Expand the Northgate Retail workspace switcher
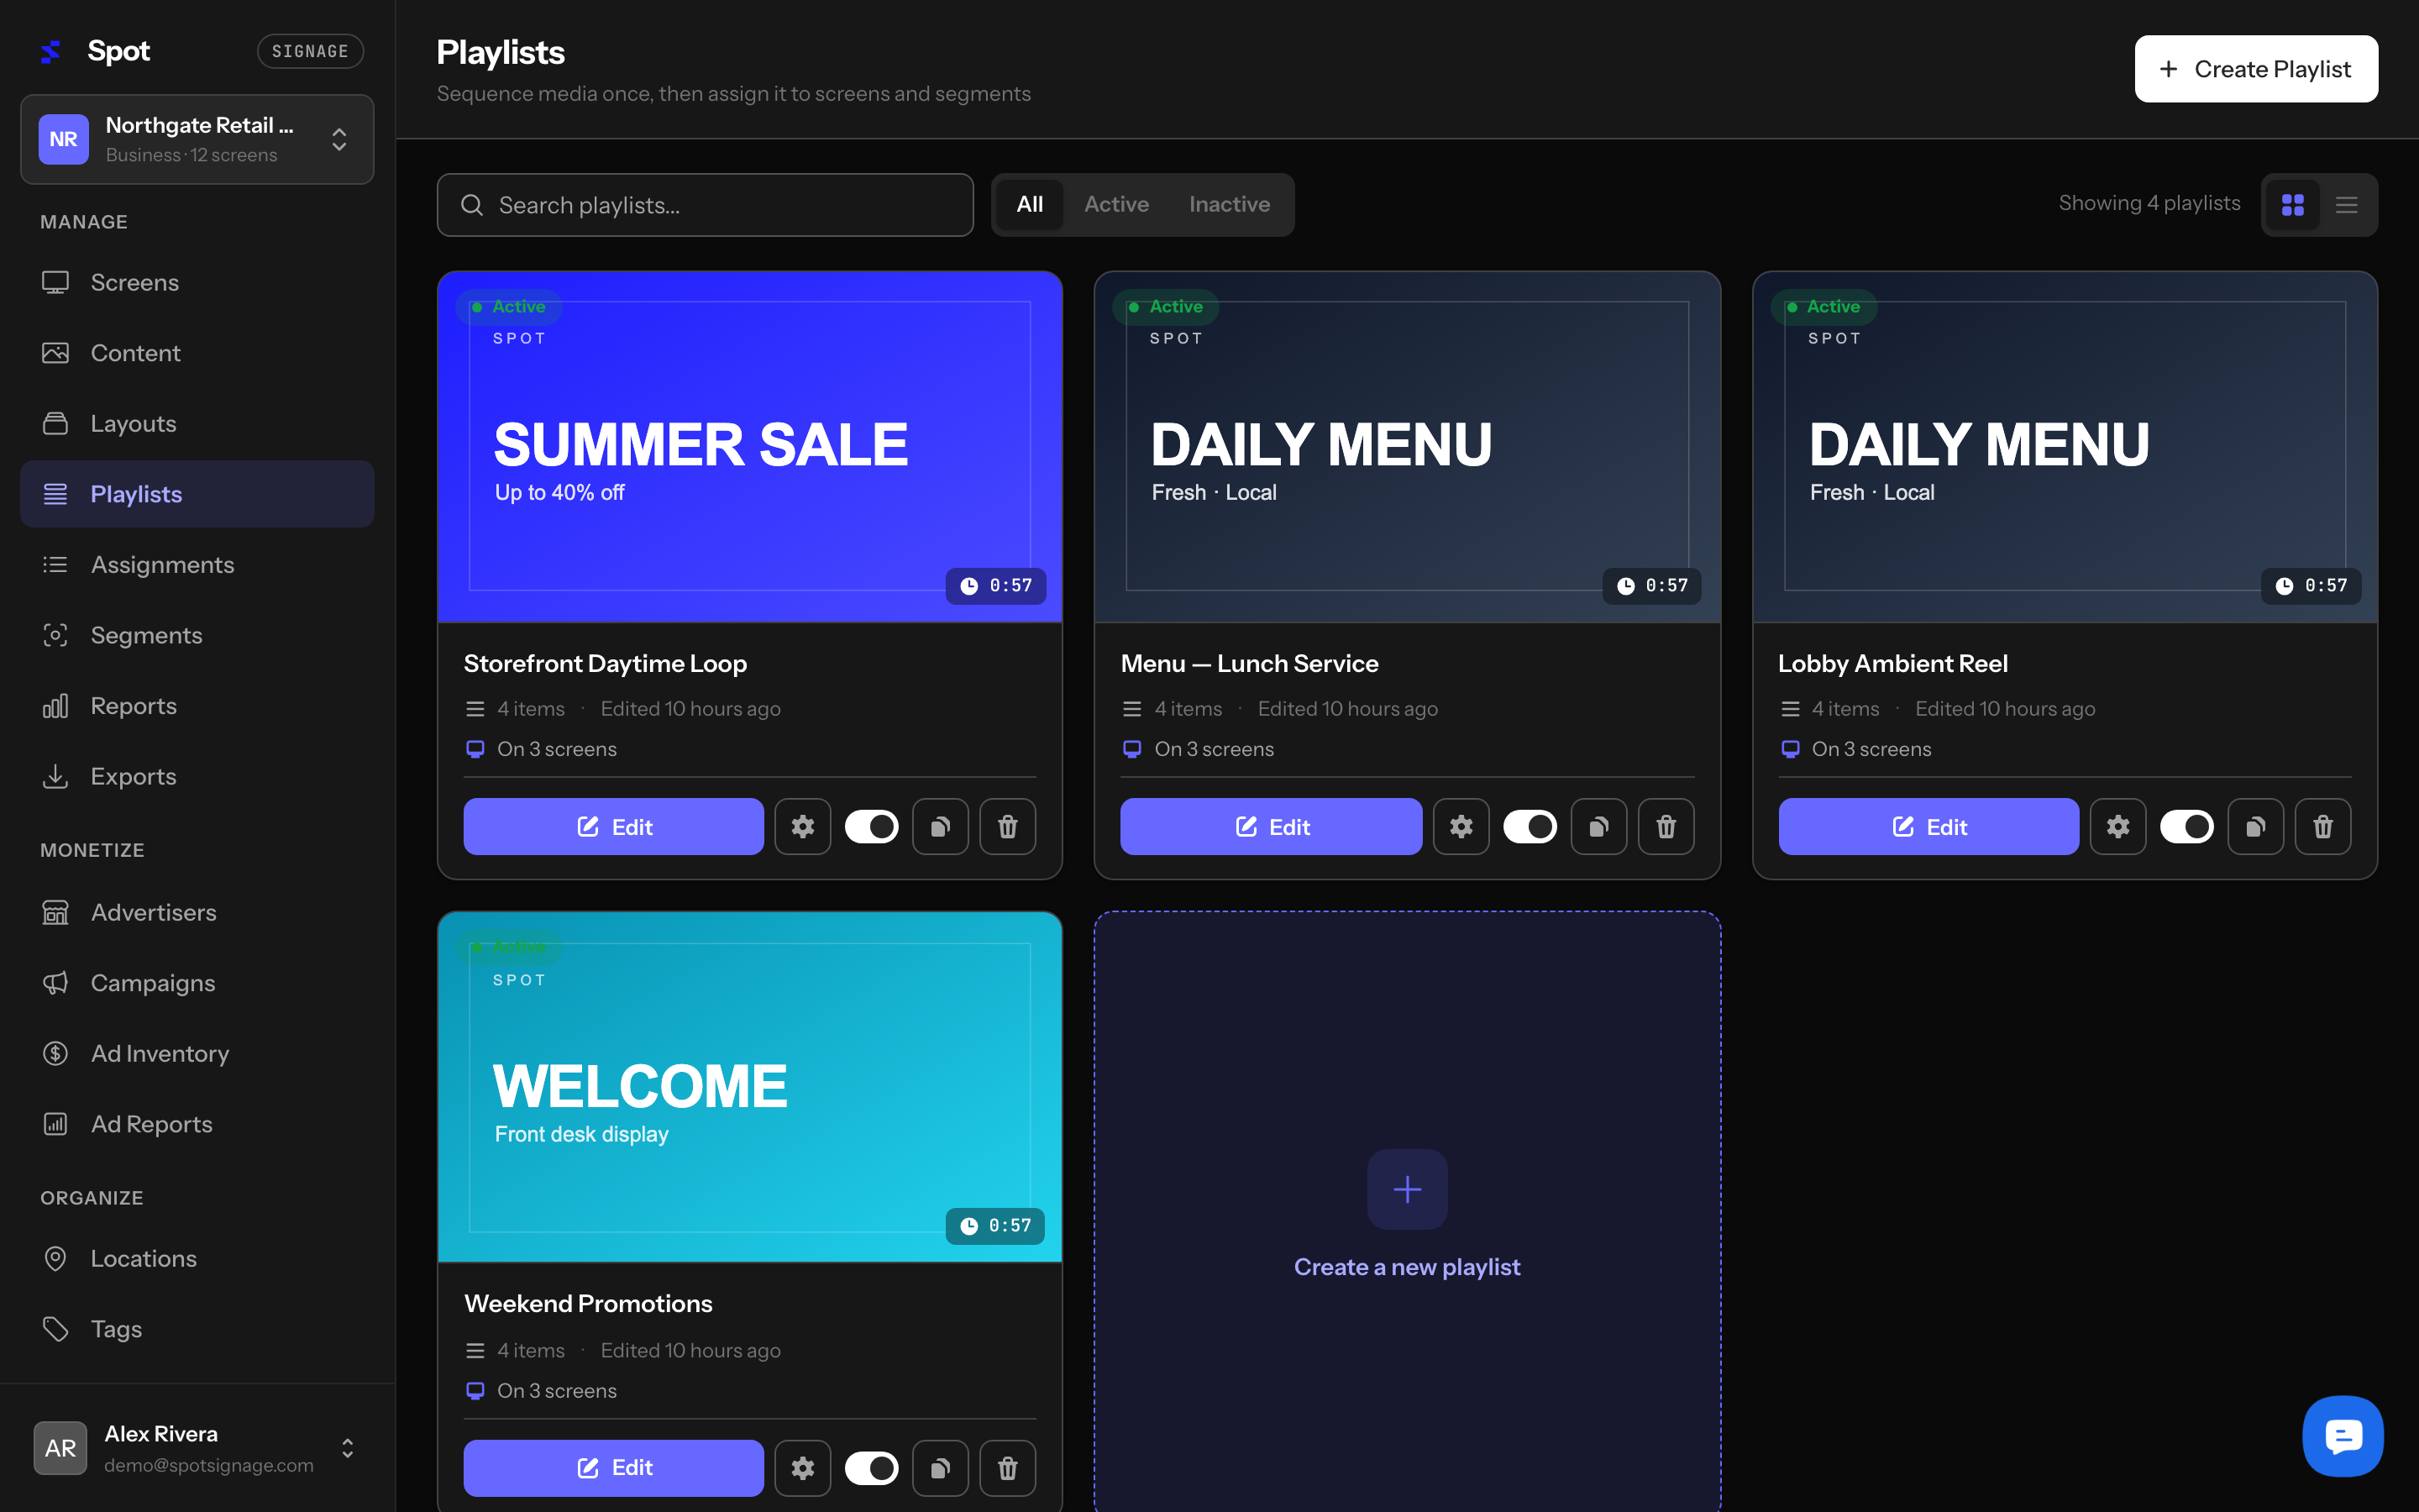 click(x=197, y=139)
